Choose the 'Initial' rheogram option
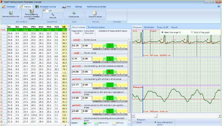The height and width of the screenshot is (126, 222). point(135,122)
